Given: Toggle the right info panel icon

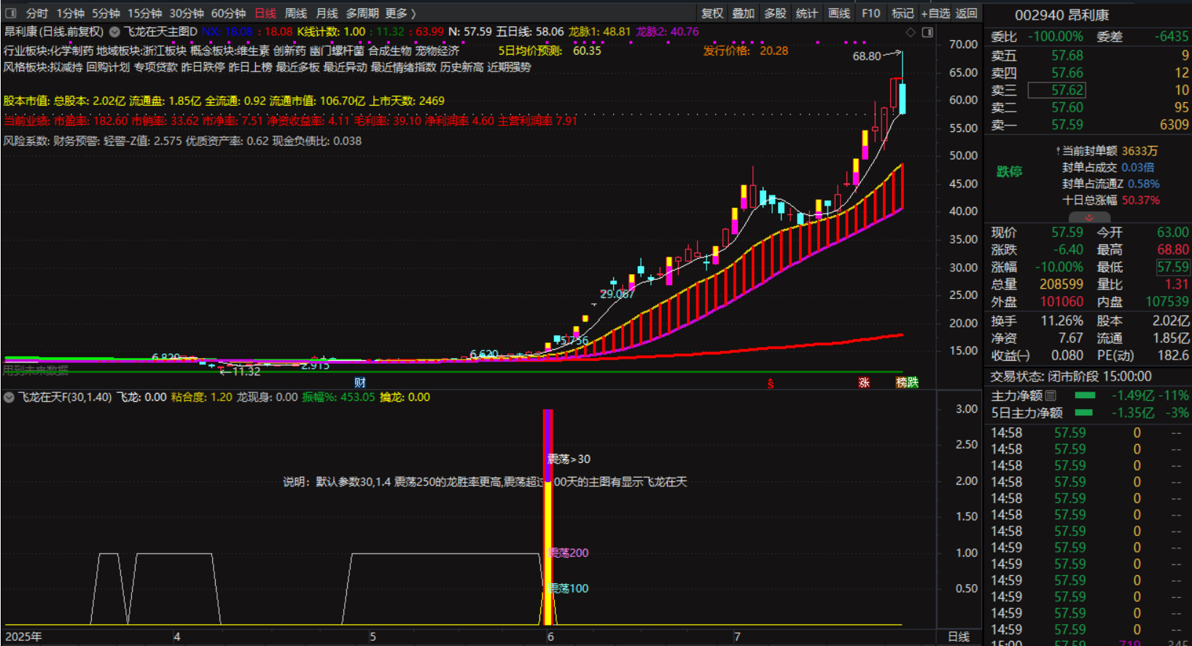Looking at the screenshot, I should [x=927, y=32].
